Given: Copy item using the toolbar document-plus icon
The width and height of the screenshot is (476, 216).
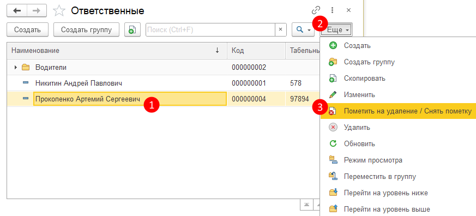Looking at the screenshot, I should tap(132, 30).
